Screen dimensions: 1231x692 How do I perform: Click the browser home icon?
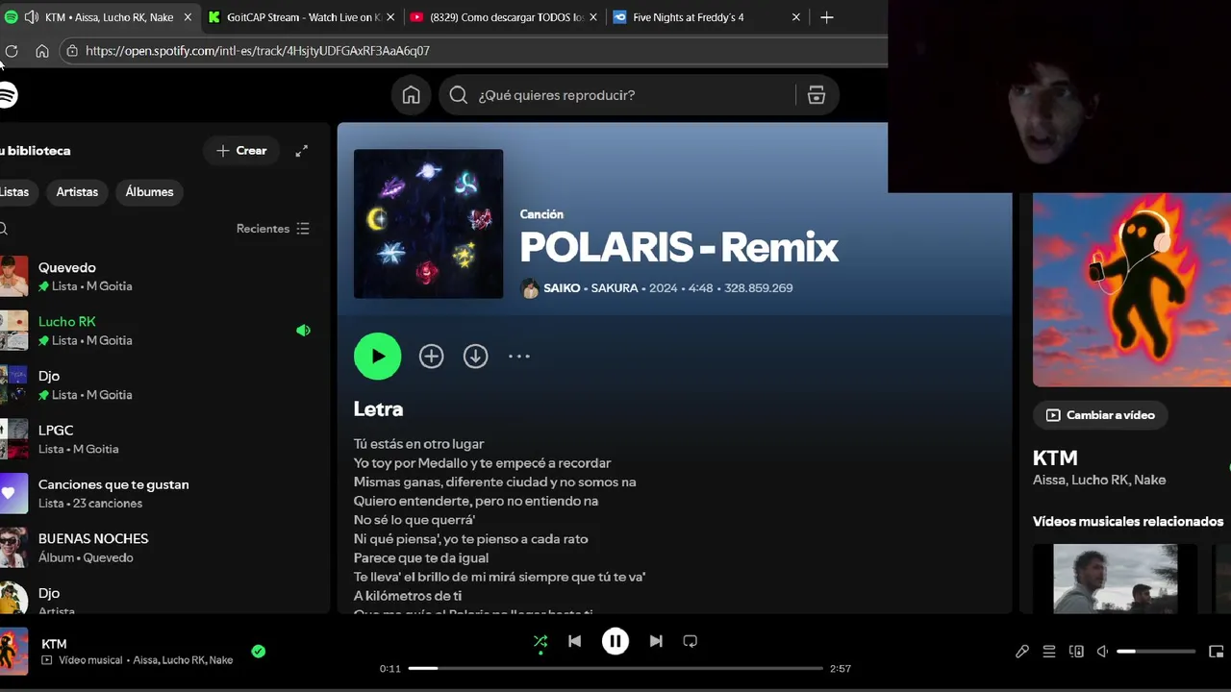click(x=42, y=51)
